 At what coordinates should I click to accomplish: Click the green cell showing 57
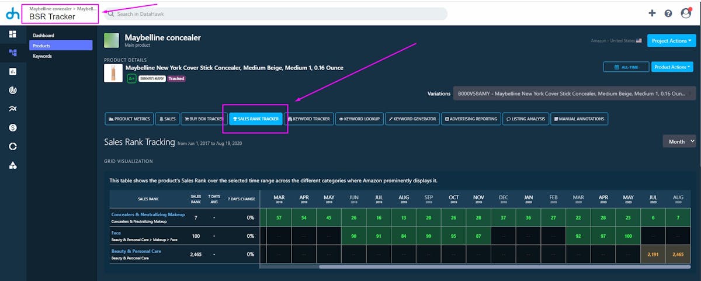(279, 217)
